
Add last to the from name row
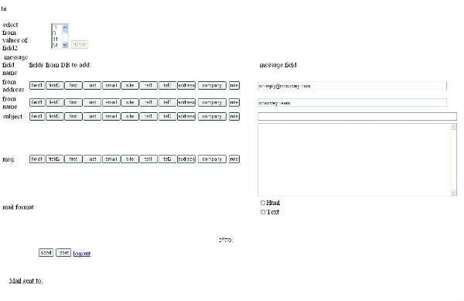point(92,102)
